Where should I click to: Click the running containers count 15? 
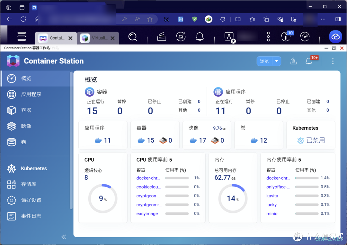(x=92, y=111)
